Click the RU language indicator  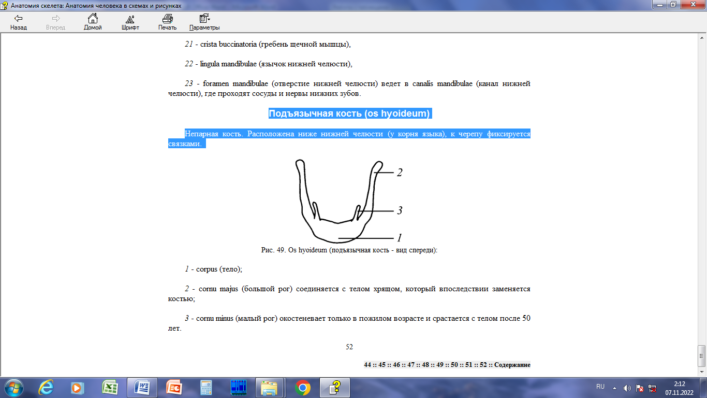tap(600, 387)
